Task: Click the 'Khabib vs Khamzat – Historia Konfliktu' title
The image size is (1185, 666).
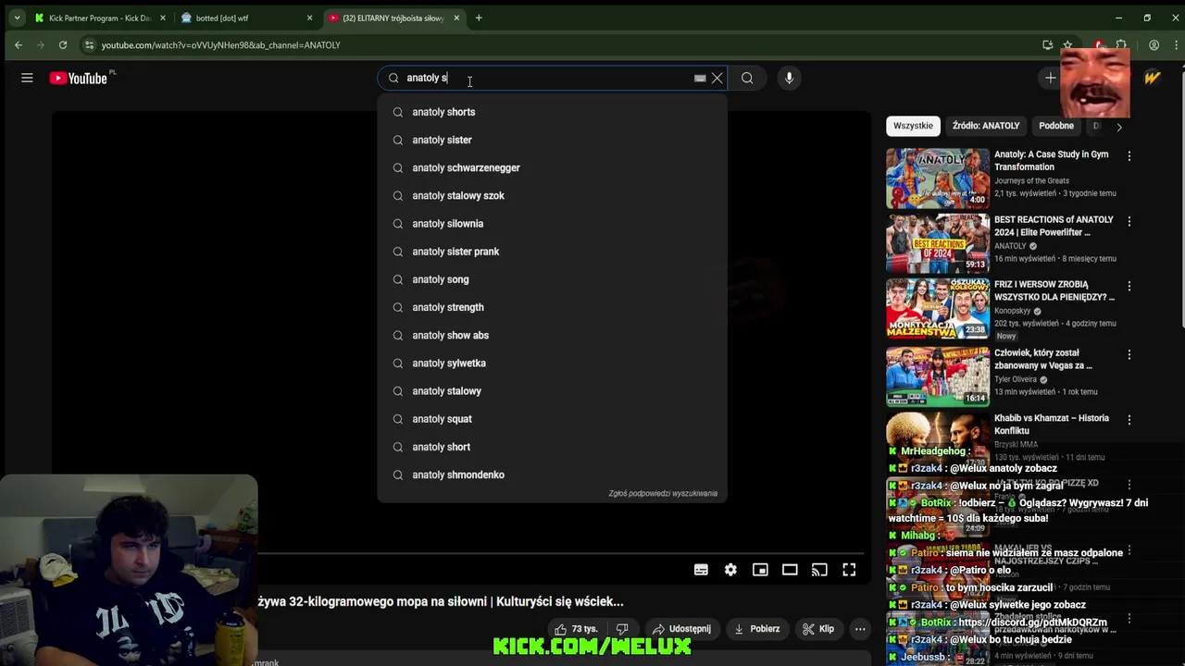Action: (1052, 425)
